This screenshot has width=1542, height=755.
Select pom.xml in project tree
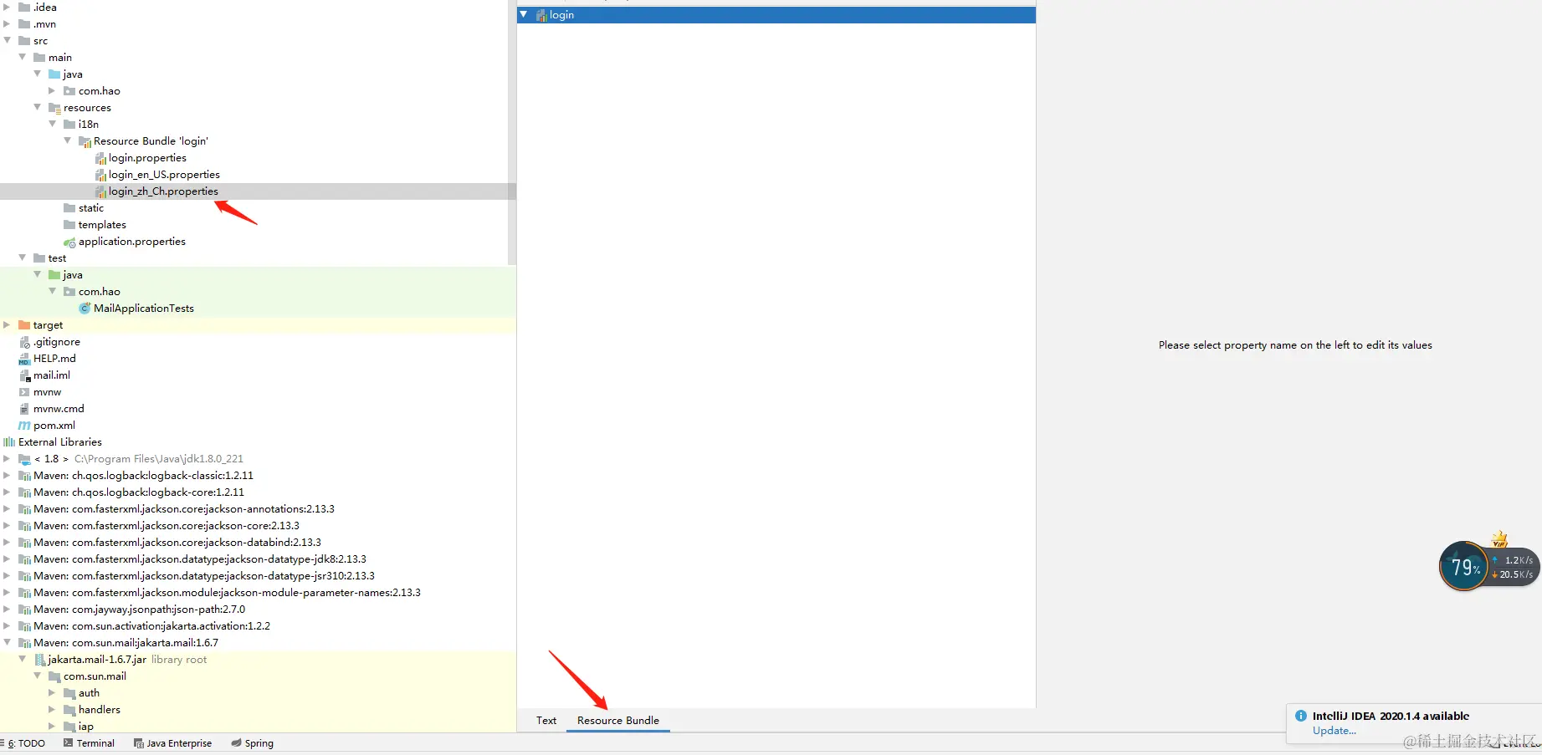pos(54,426)
